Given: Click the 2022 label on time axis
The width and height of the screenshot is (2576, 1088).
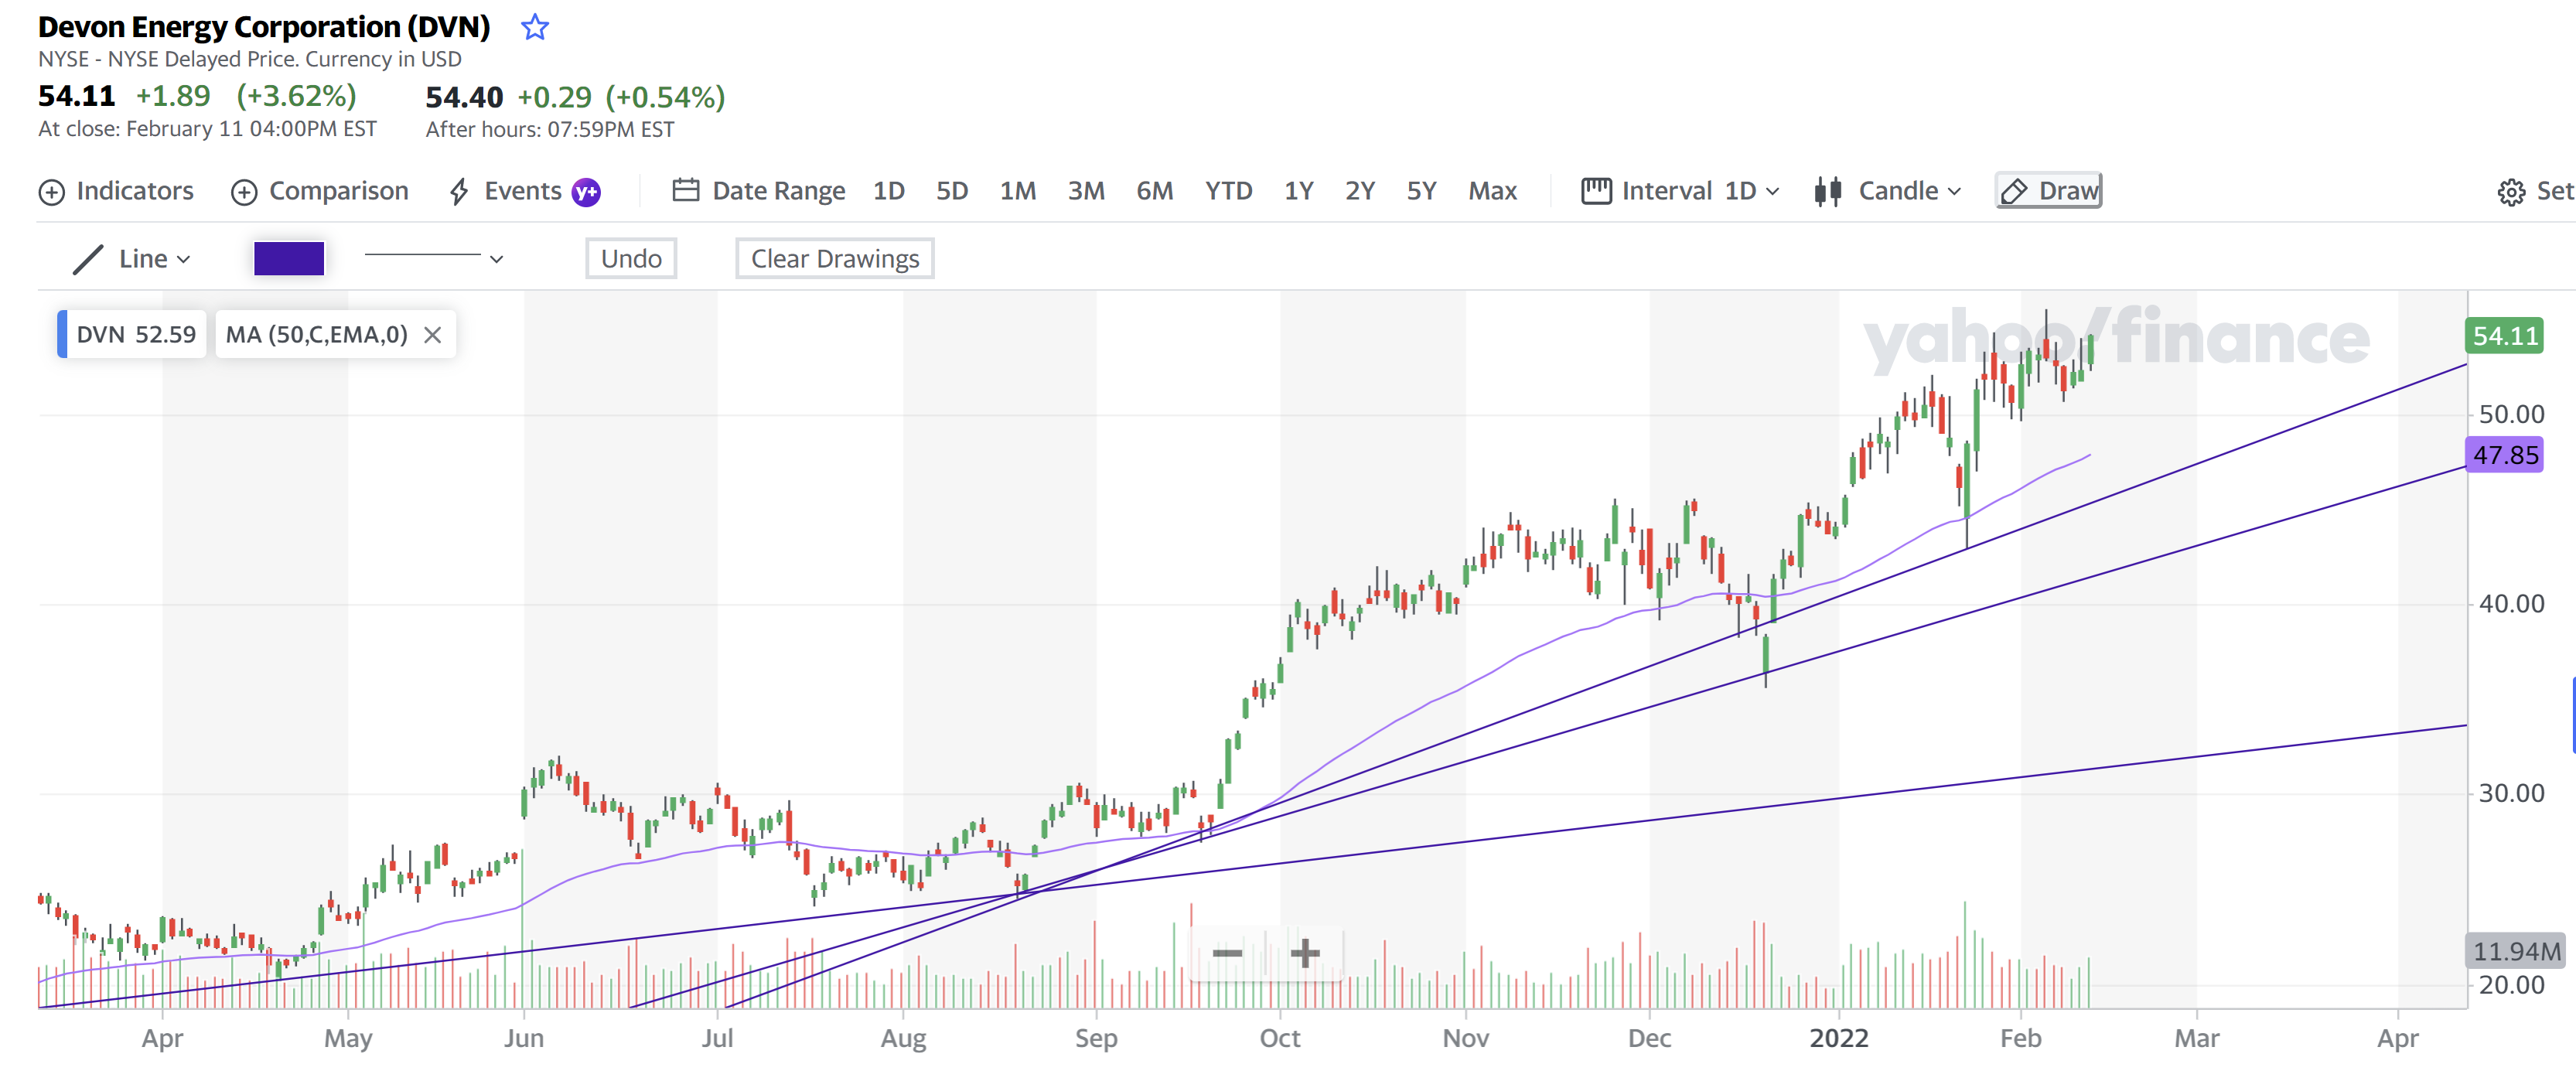Looking at the screenshot, I should 1838,1038.
